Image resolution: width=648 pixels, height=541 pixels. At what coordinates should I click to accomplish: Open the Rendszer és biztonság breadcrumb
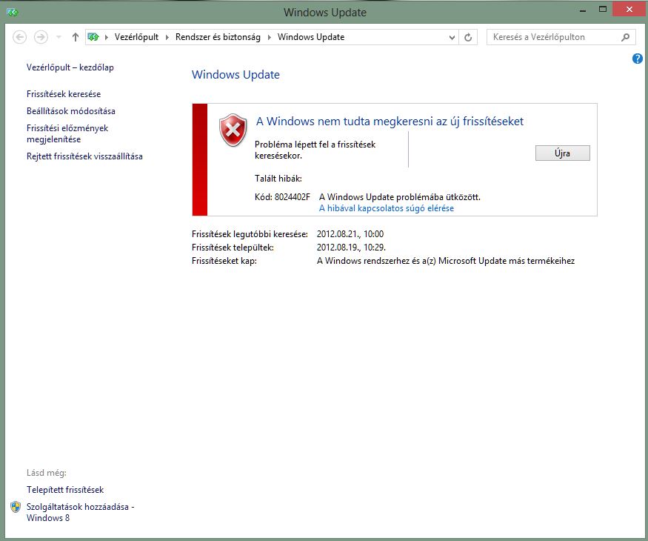point(218,37)
